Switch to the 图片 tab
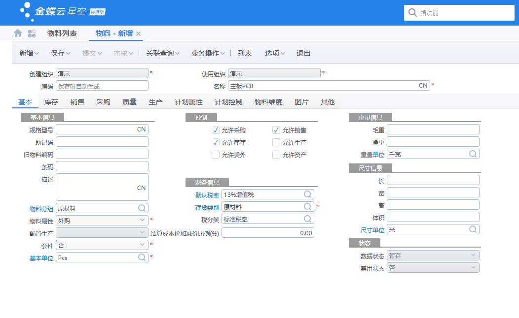This screenshot has width=519, height=318. [x=301, y=102]
